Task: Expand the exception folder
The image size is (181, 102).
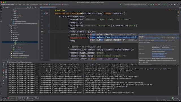Action: coord(13,14)
